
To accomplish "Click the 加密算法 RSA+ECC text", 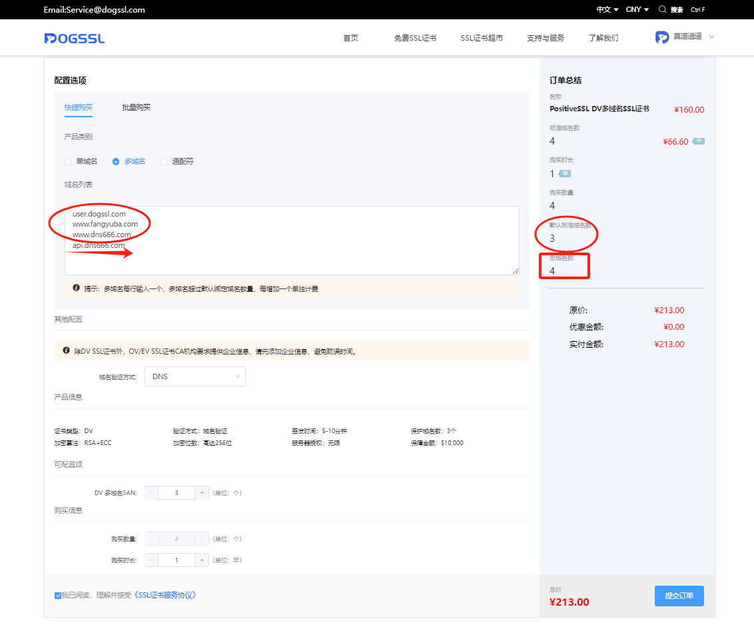I will [83, 442].
